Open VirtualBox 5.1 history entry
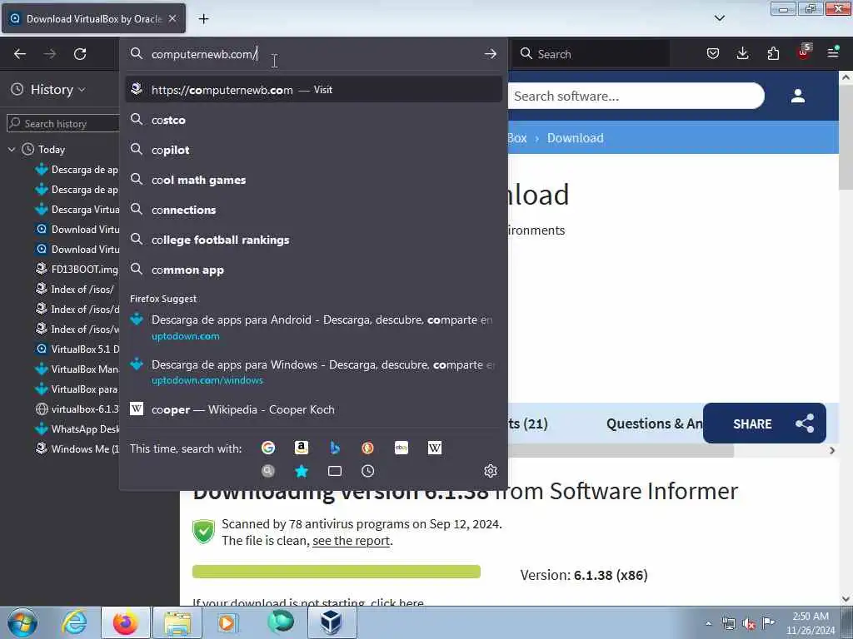The height and width of the screenshot is (639, 853). click(x=77, y=349)
